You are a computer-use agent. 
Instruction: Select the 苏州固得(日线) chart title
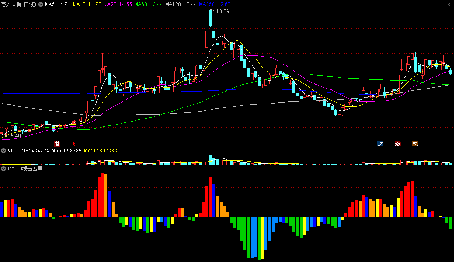tap(18, 4)
